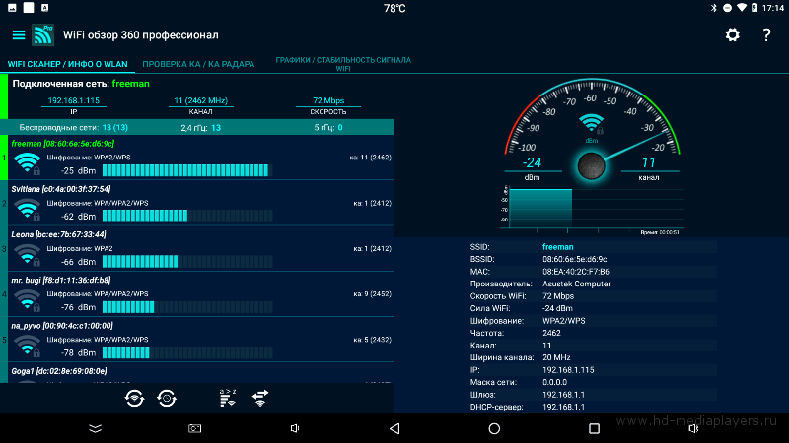This screenshot has width=789, height=443.
Task: Tap the IP value 192.168.1.115 in header
Action: tap(73, 100)
